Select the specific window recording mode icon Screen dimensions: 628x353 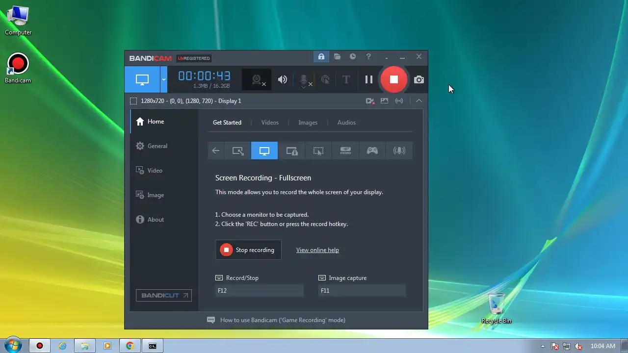click(x=291, y=151)
